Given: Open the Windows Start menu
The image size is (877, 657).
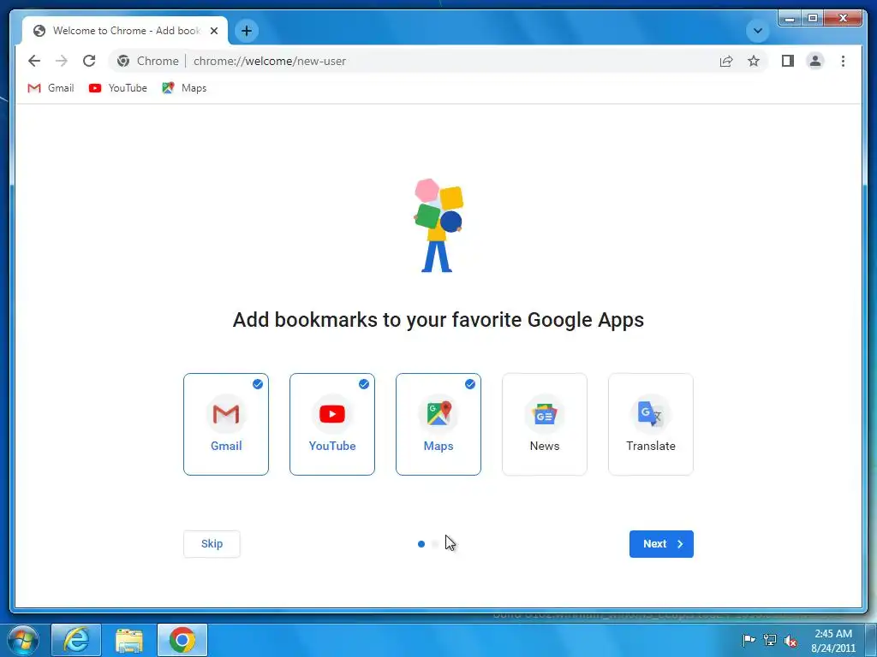Looking at the screenshot, I should (x=23, y=640).
